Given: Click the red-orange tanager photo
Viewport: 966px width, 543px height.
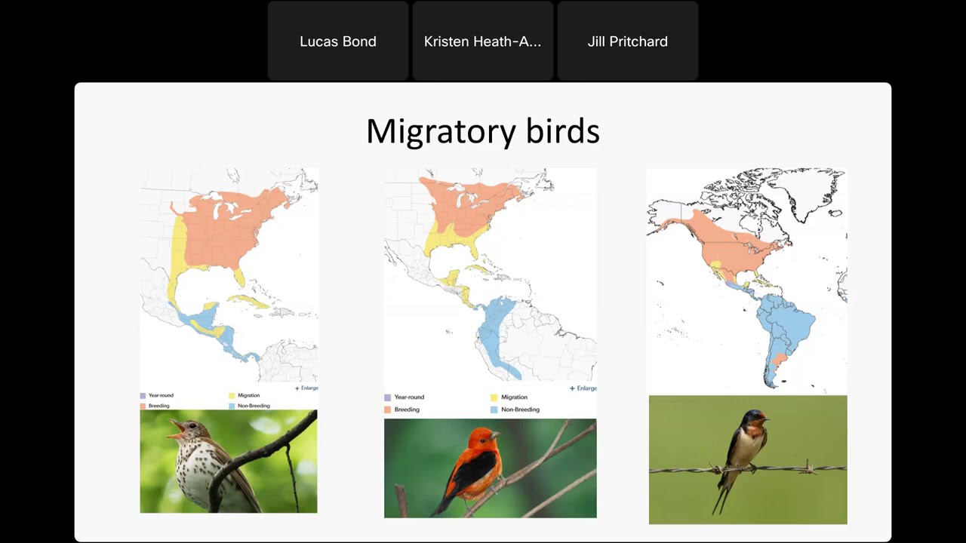Looking at the screenshot, I should coord(491,468).
